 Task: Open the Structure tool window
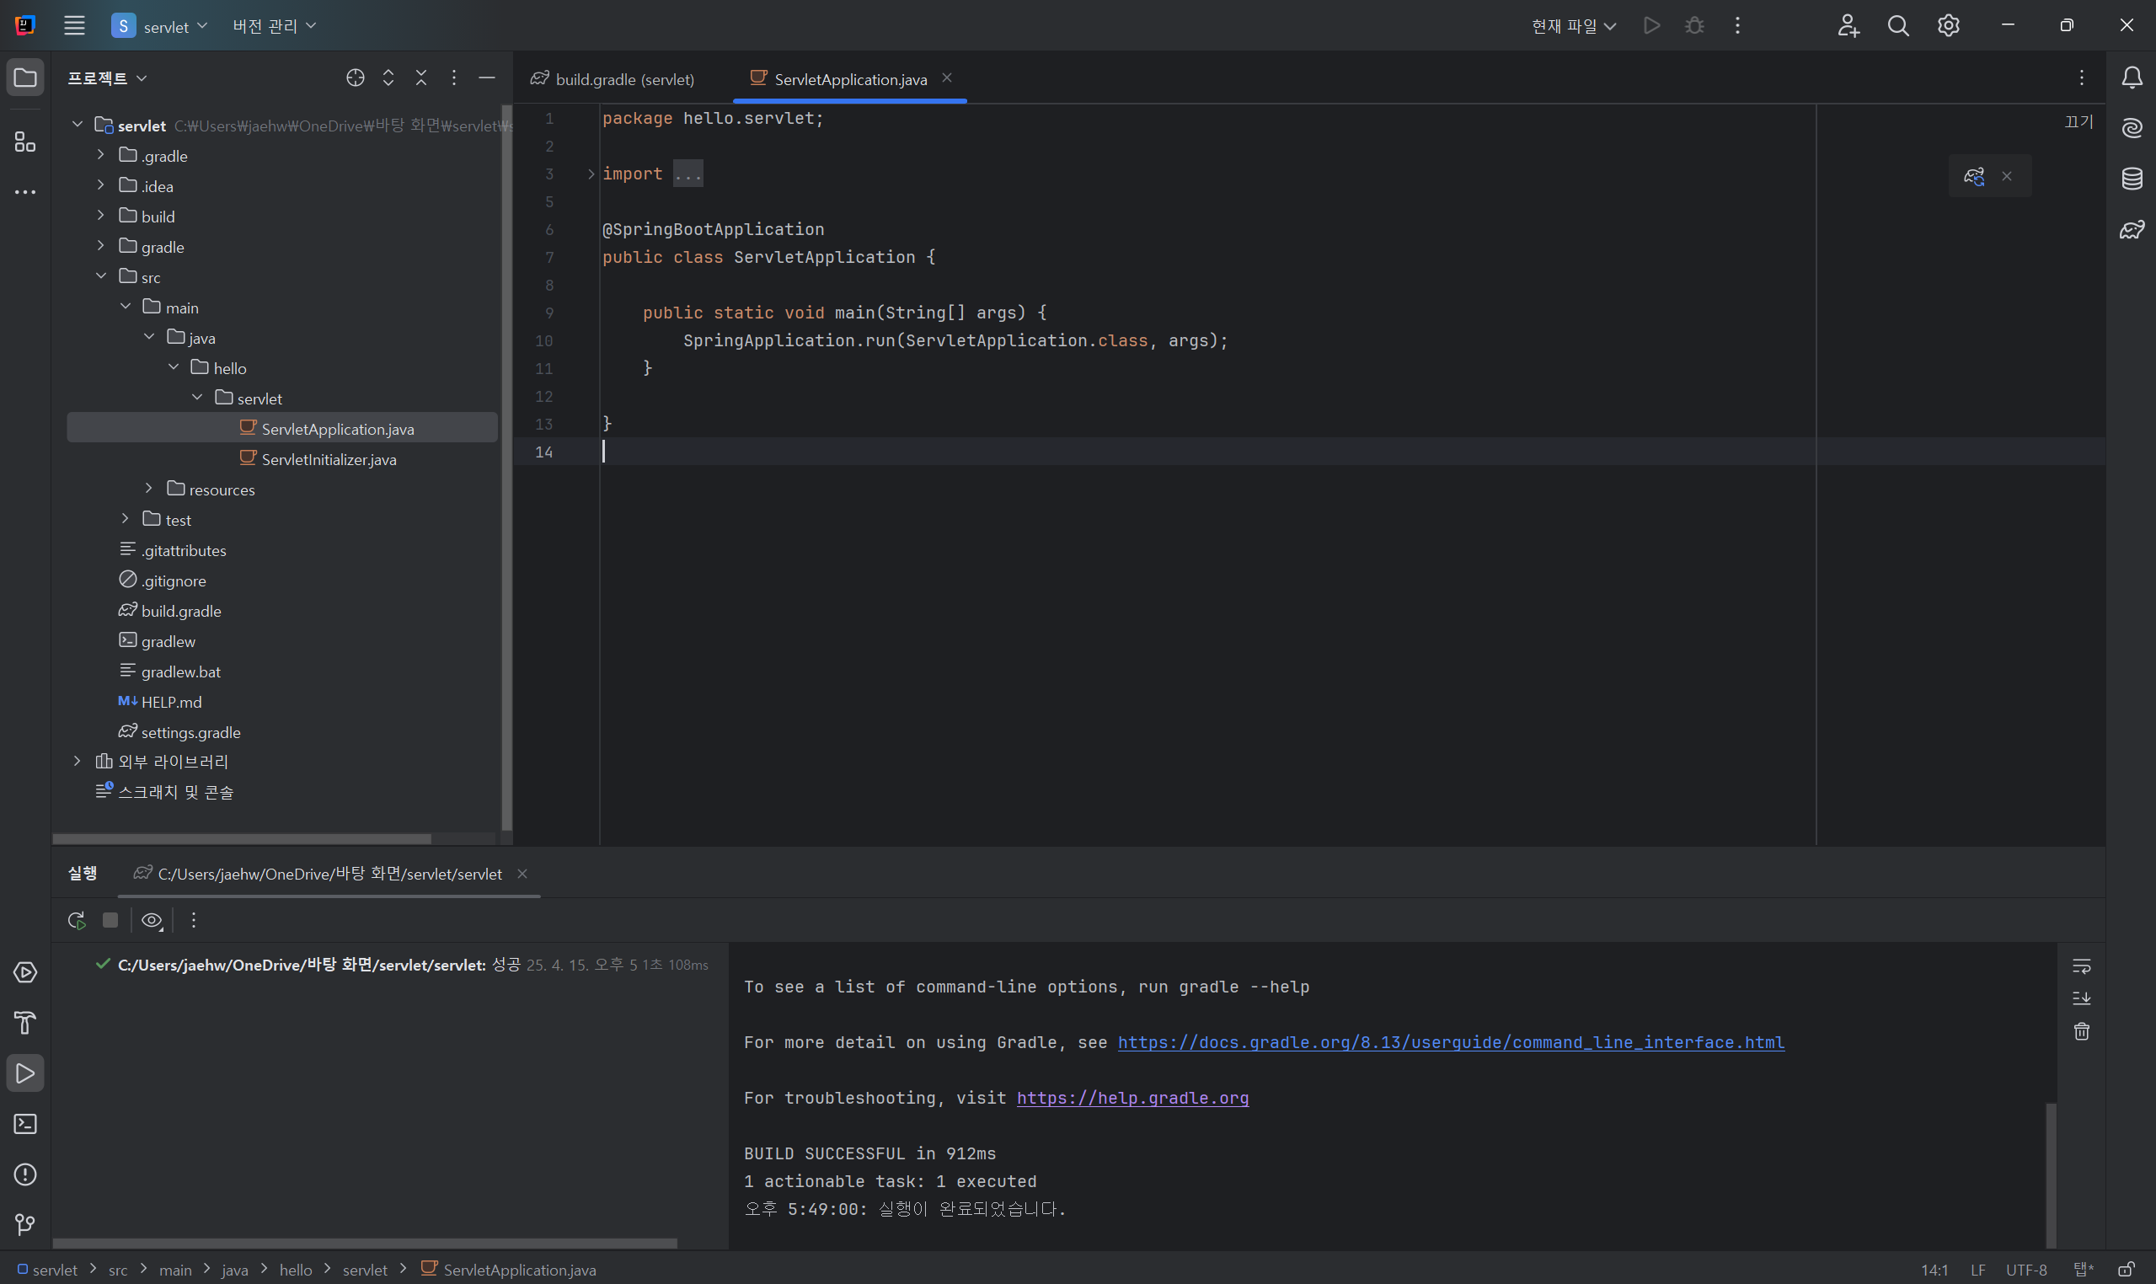pos(25,142)
